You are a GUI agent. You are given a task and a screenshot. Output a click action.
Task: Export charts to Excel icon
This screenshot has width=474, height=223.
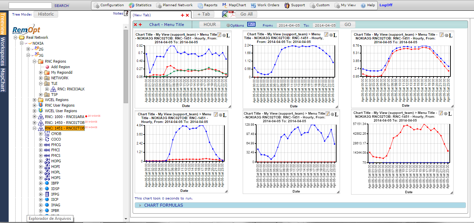coord(225,14)
